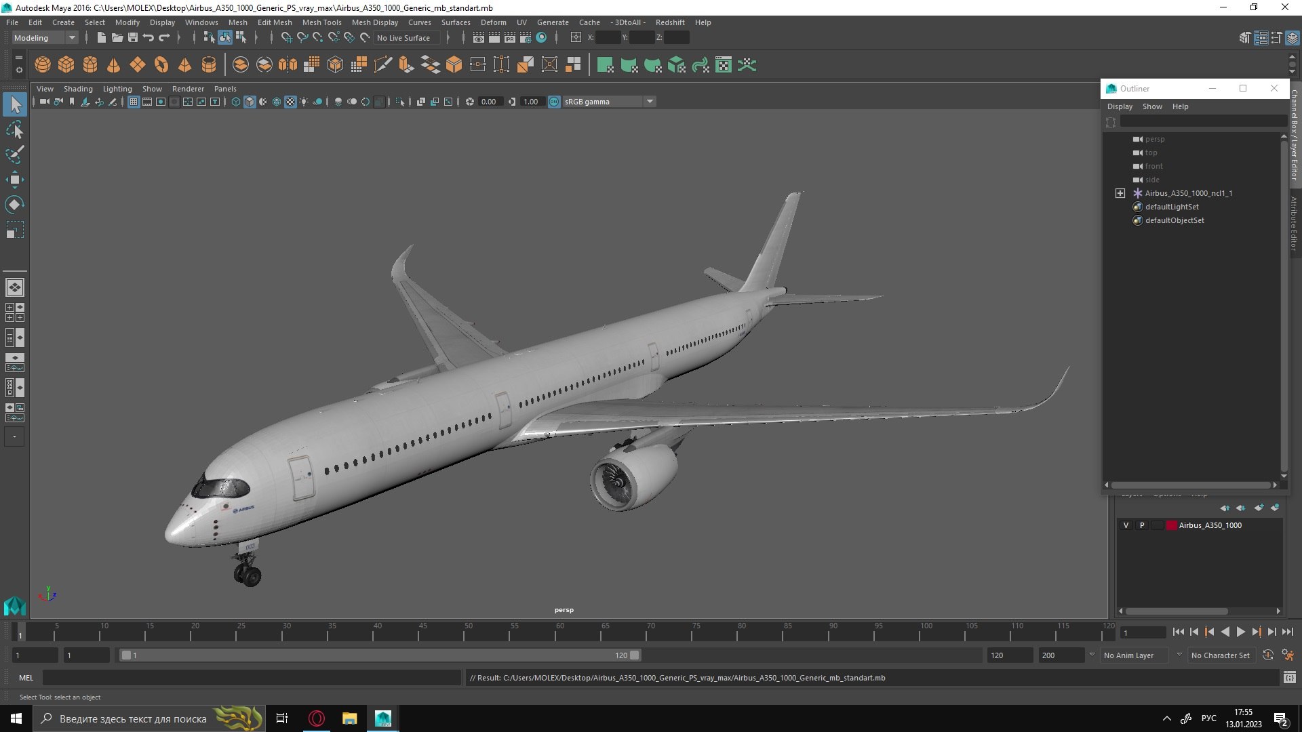Click the red Airbus_A350_1000 layer color swatch

(1171, 525)
